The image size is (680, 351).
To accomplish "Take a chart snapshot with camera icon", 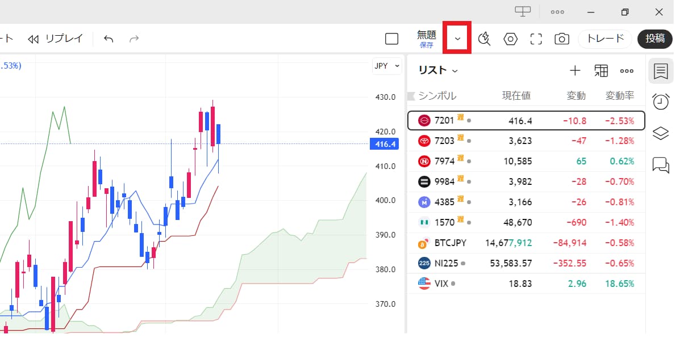I will (x=562, y=39).
